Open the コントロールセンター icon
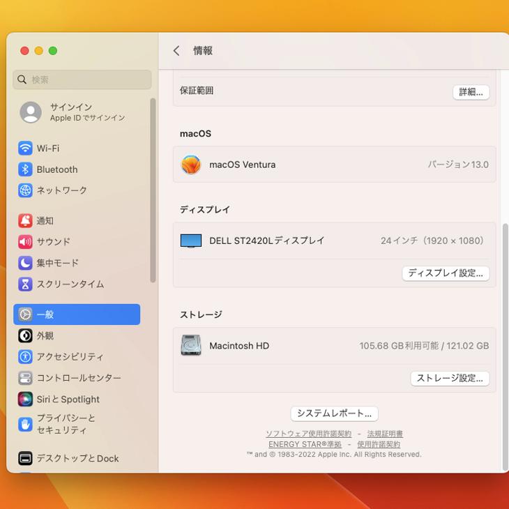This screenshot has height=509, width=509. pyautogui.click(x=25, y=378)
